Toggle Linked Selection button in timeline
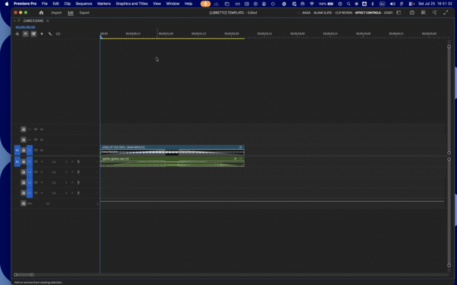Screen dimensions: 457x285 pos(33,34)
